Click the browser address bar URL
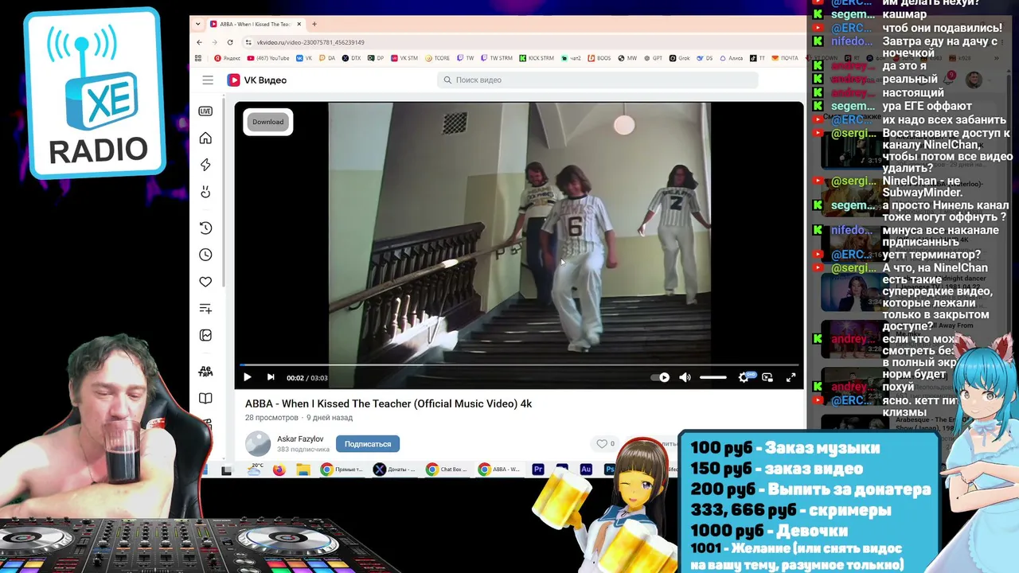 coord(310,42)
